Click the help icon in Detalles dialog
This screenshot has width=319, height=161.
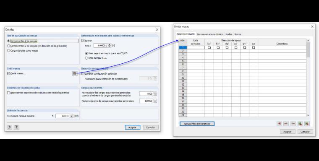[10, 127]
